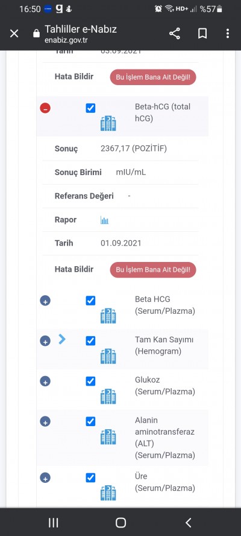Click the upper 'Bu İşlem Bana Ait Değil!' button

click(153, 77)
